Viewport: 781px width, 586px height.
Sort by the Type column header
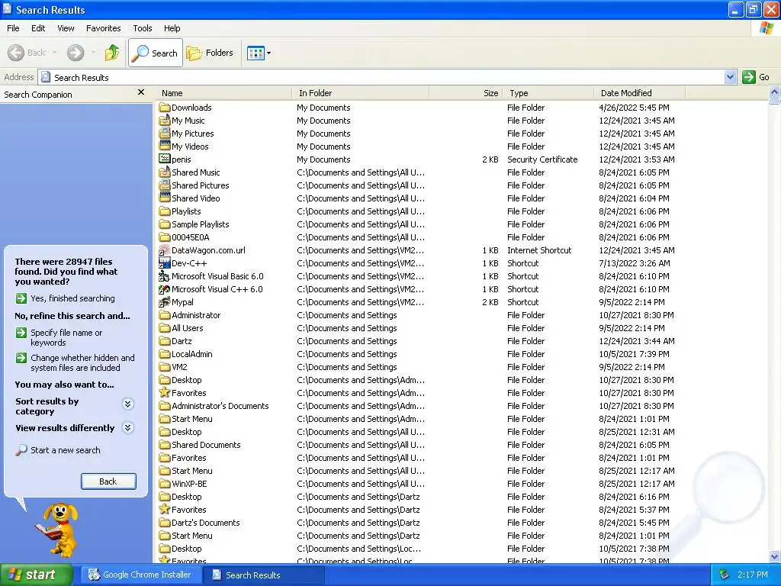click(548, 93)
